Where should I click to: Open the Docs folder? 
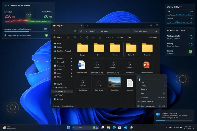[x=115, y=49]
